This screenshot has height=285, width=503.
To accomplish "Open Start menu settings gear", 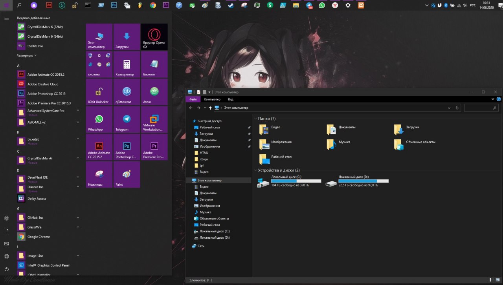I will click(6, 256).
